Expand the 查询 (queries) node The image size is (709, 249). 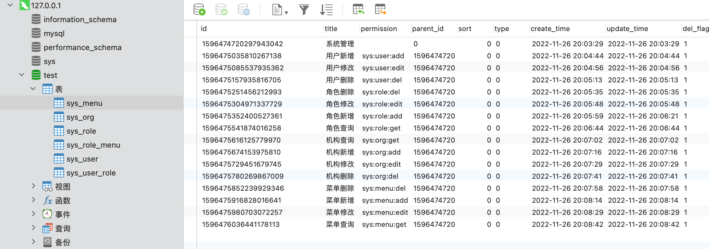click(33, 228)
